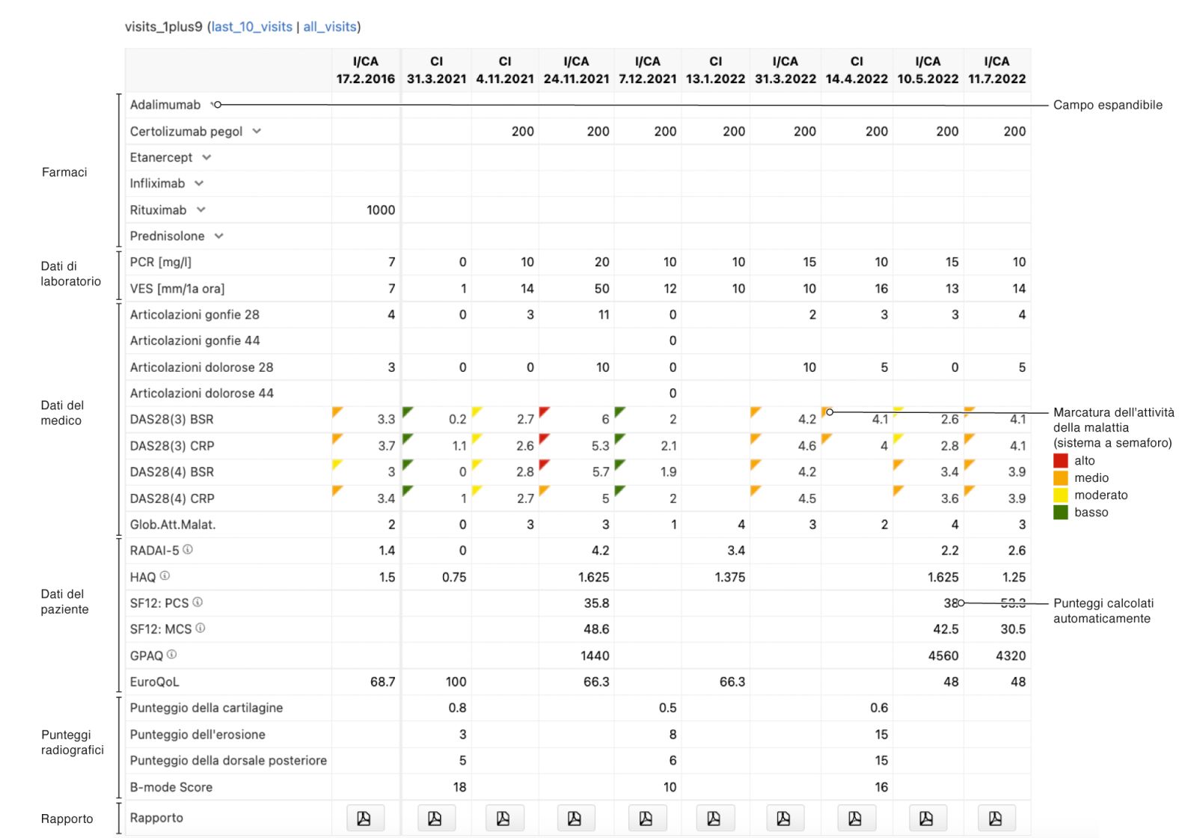Select the CI 31.3.2021 column header

[x=436, y=70]
